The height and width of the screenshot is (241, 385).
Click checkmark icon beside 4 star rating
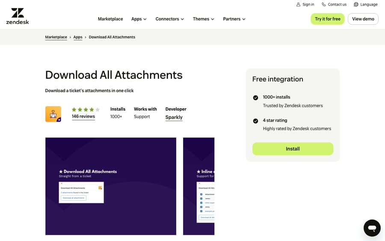(x=256, y=121)
